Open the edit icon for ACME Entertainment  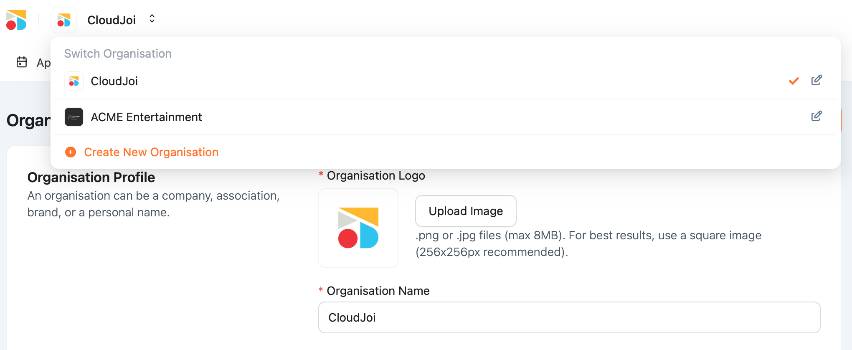(x=816, y=116)
